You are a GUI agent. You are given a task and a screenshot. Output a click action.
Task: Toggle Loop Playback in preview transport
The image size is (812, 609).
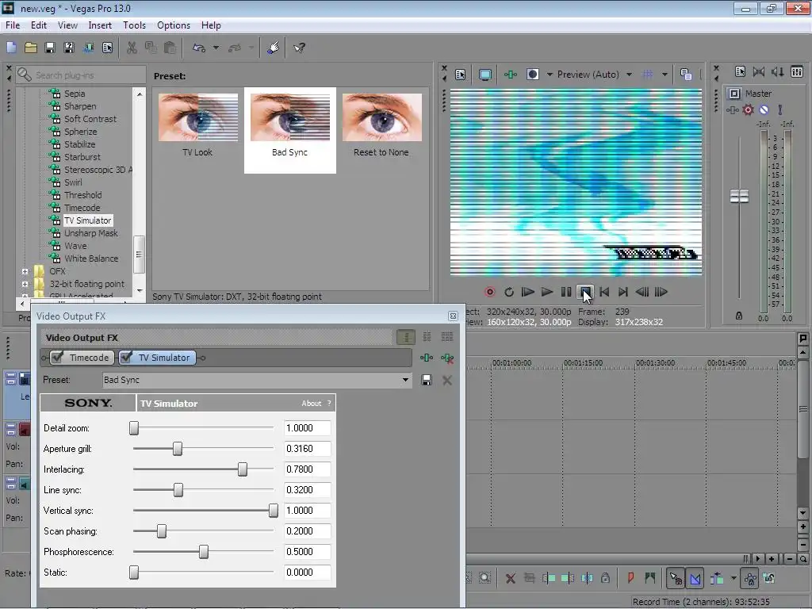[508, 292]
